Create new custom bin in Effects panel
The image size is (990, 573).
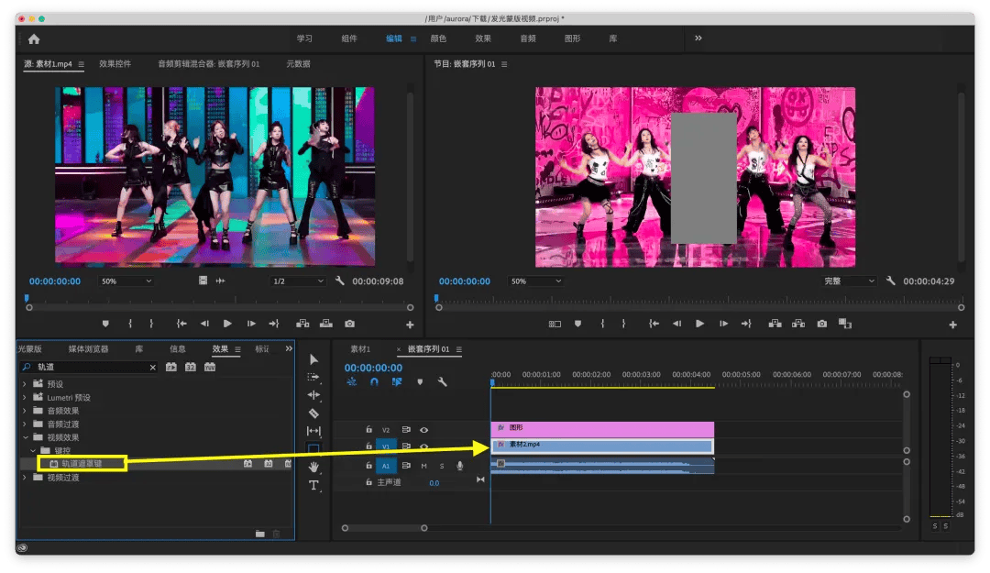pyautogui.click(x=259, y=534)
